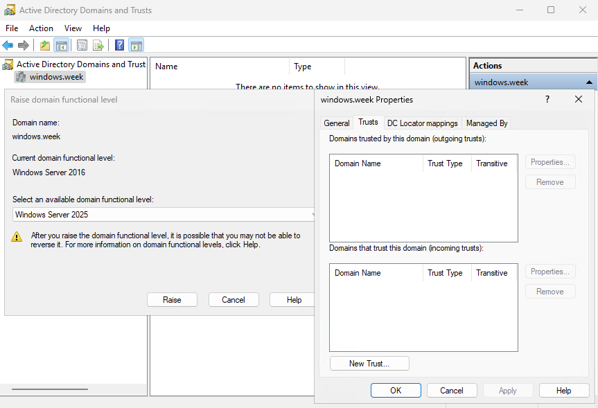Close the windows.week Properties dialog
The image size is (598, 408).
(x=579, y=100)
